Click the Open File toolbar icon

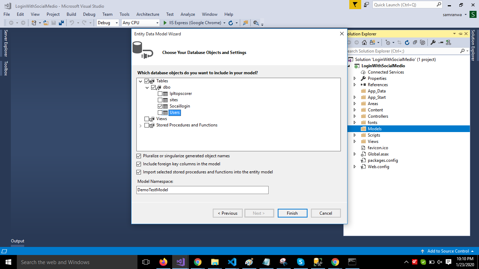(x=46, y=23)
